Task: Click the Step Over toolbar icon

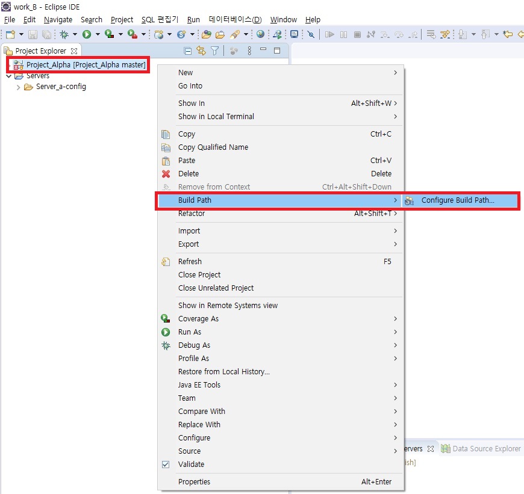Action: point(399,34)
